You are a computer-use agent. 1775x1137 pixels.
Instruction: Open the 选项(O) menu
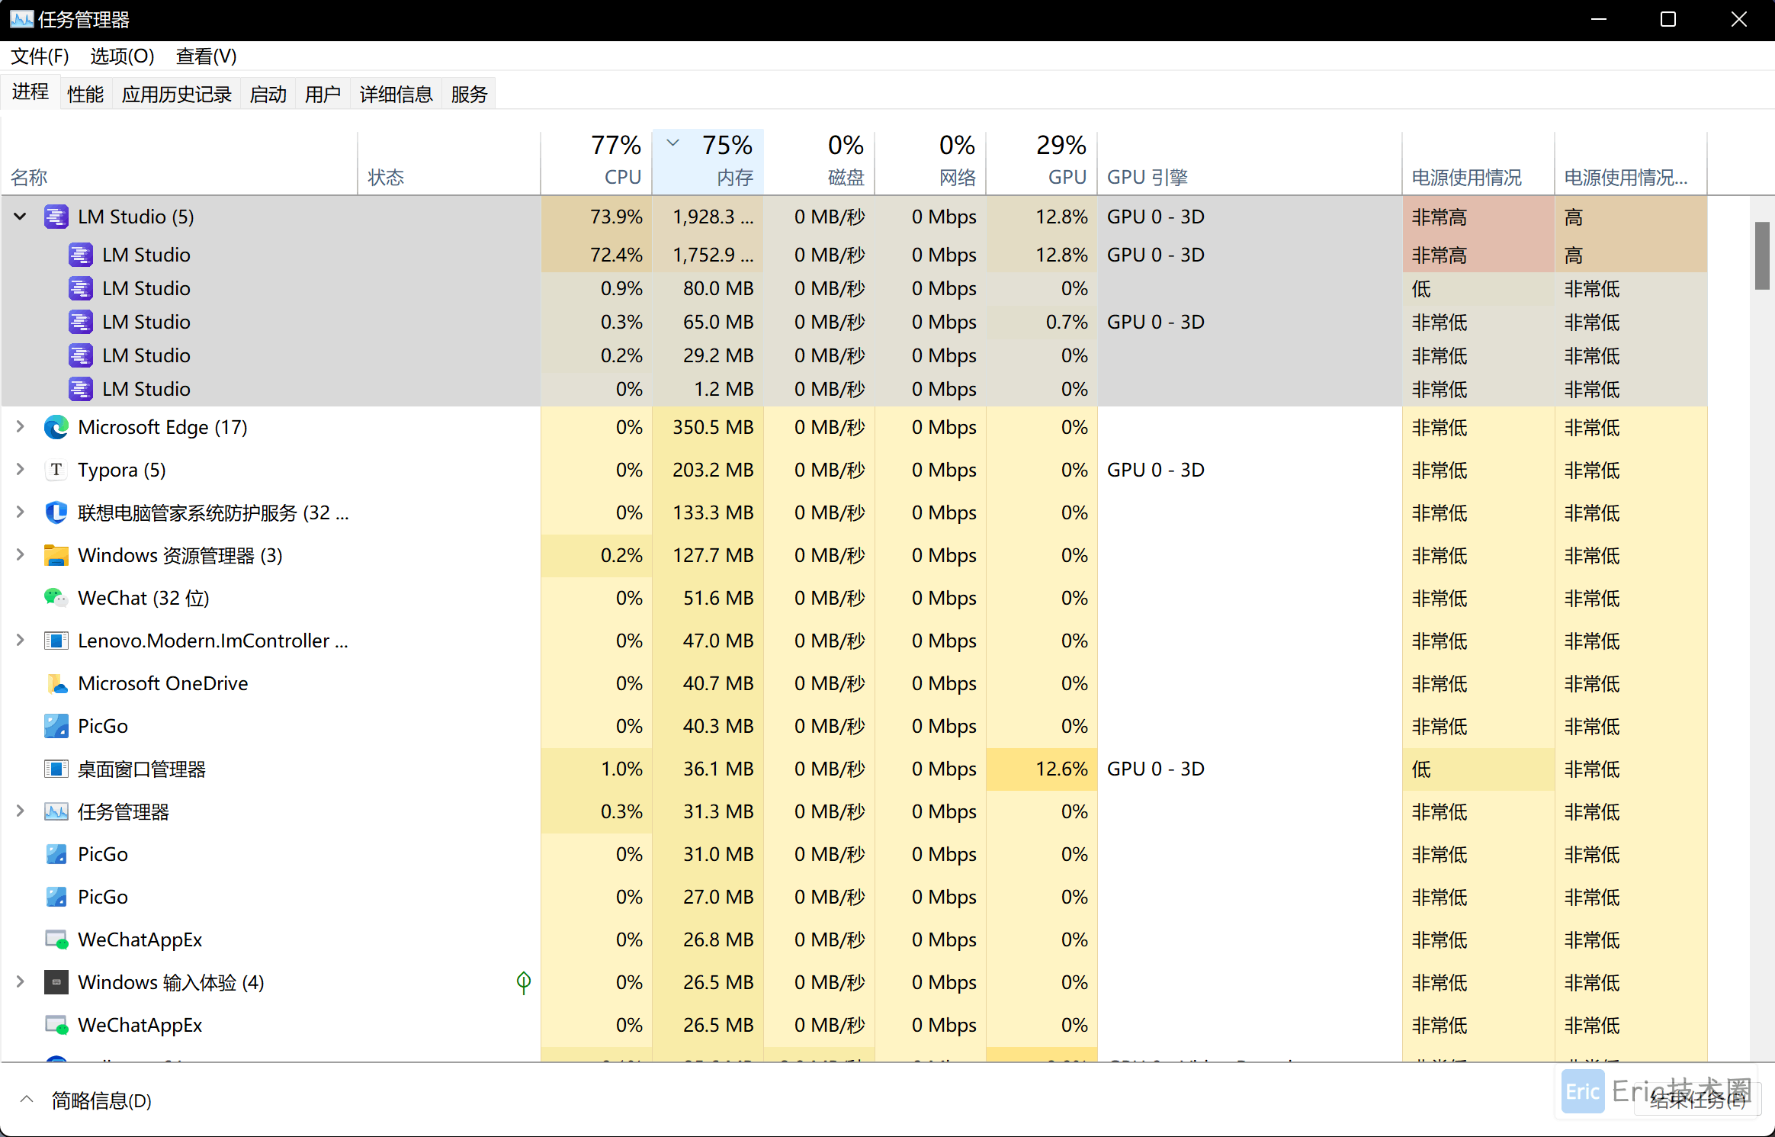[x=122, y=56]
